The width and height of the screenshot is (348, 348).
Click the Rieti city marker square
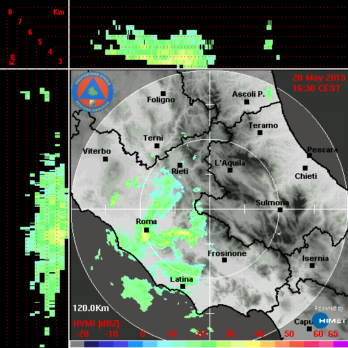180,165
